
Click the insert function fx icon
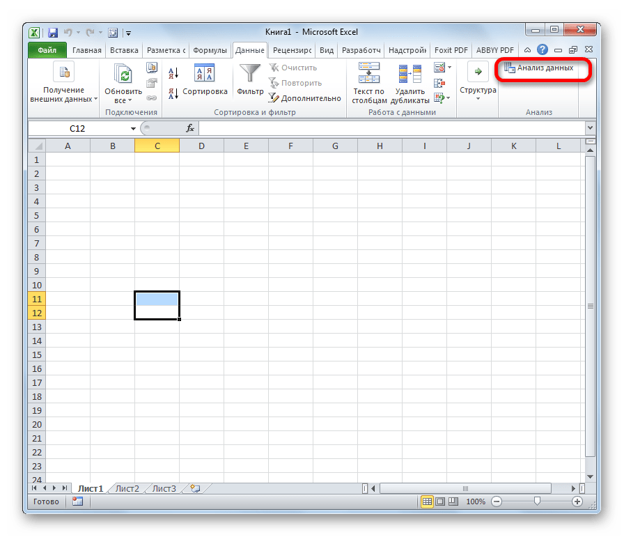click(x=189, y=129)
